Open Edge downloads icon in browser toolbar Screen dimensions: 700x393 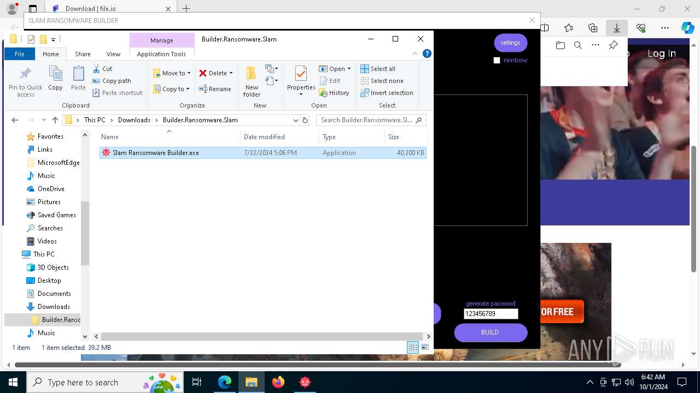click(x=616, y=28)
